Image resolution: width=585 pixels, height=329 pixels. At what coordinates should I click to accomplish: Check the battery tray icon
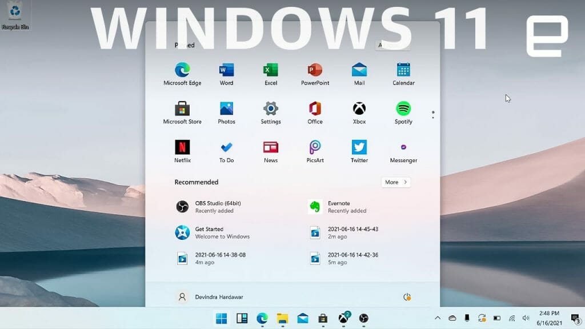point(496,318)
